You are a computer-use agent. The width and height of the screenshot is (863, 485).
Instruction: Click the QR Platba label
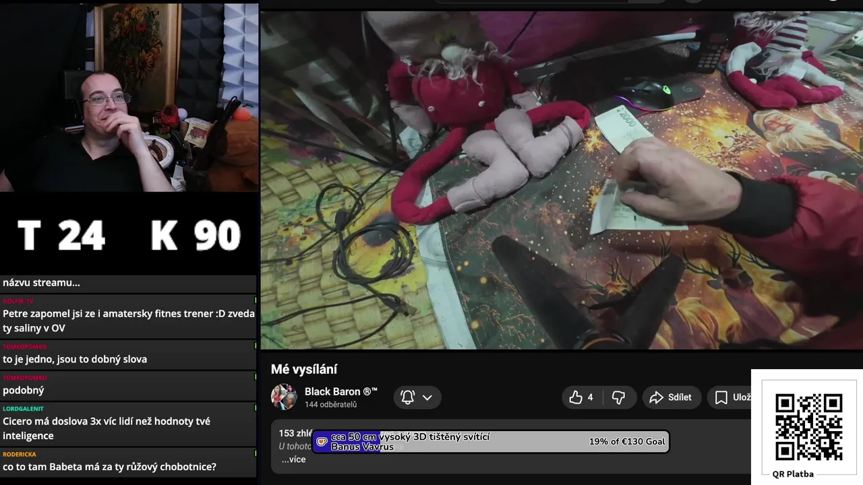tap(793, 474)
